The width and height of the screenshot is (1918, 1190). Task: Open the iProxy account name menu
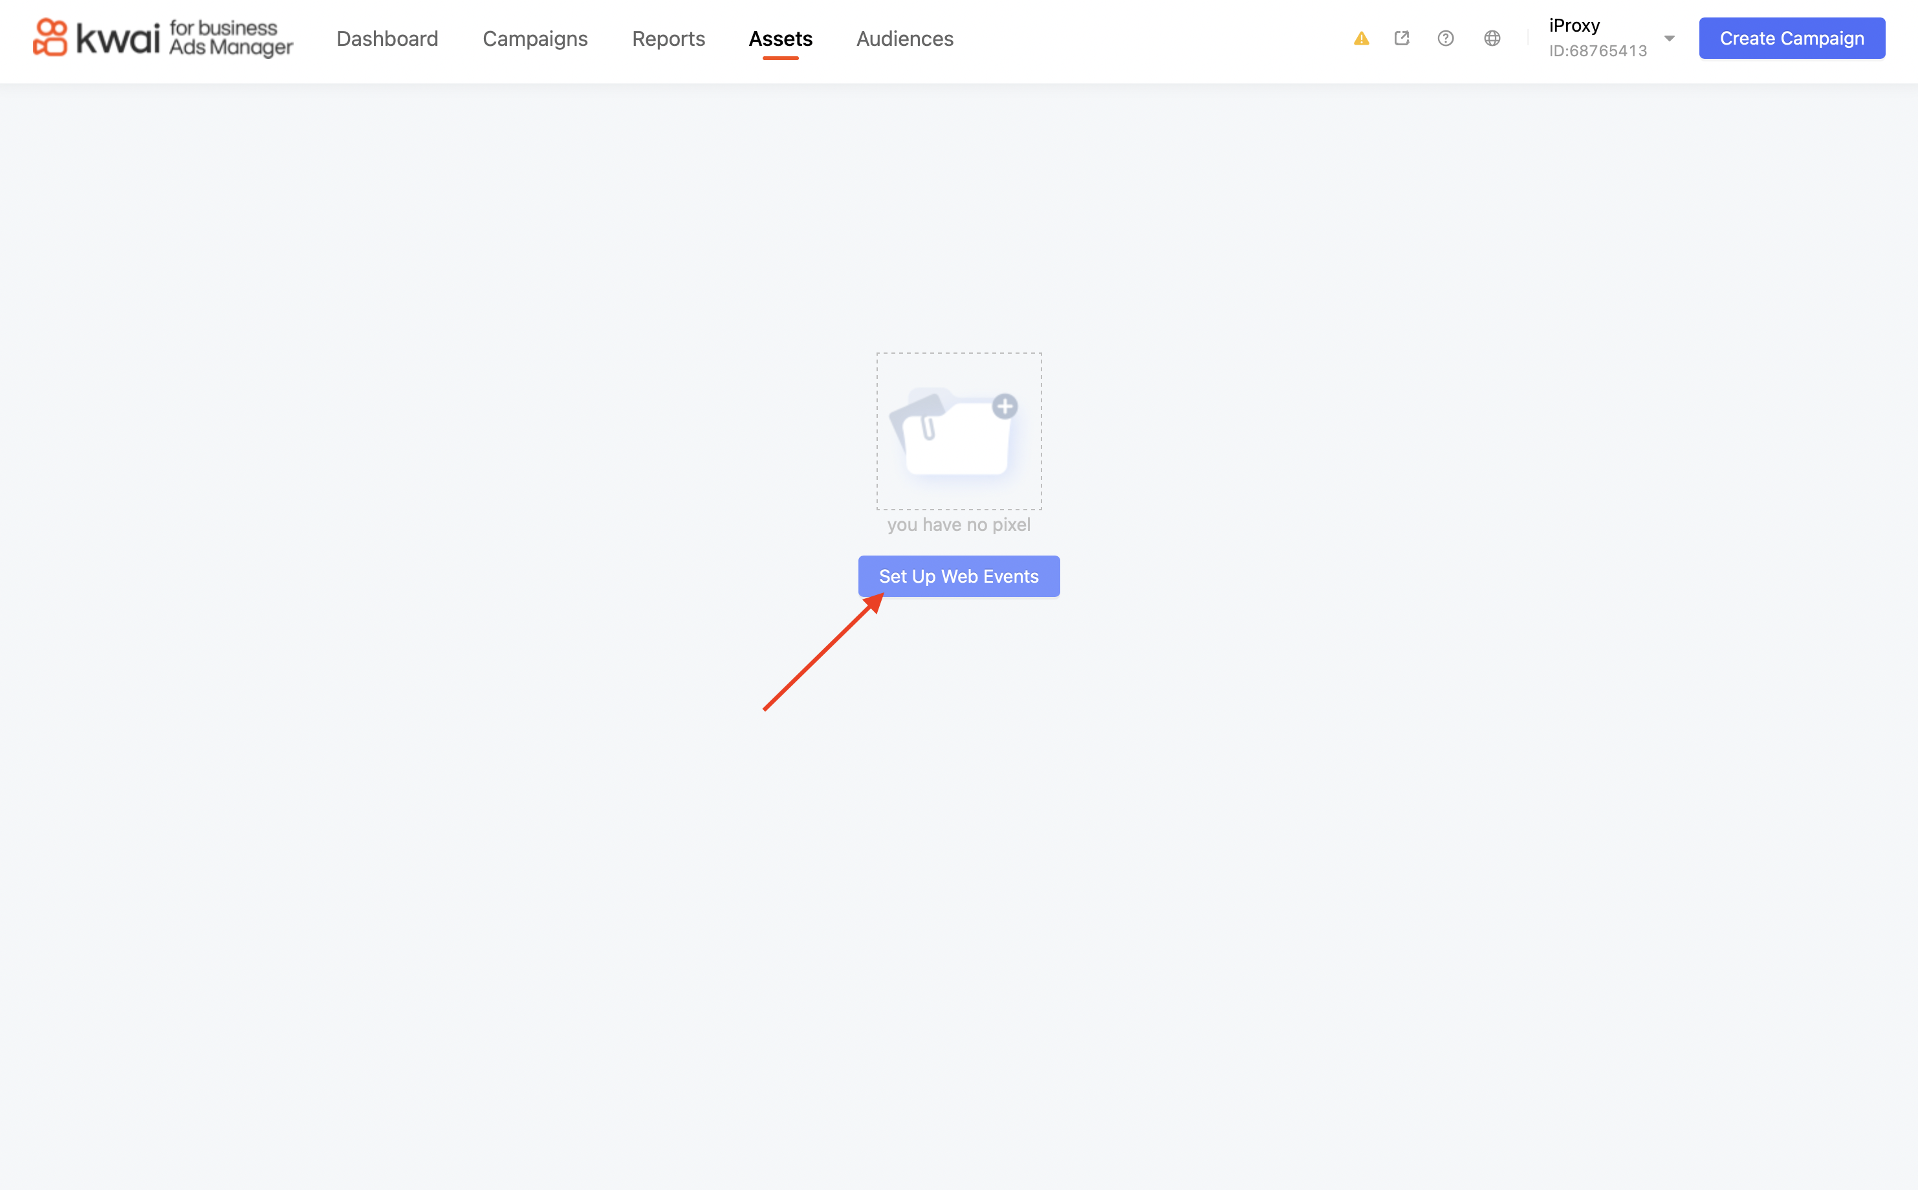(x=1574, y=25)
